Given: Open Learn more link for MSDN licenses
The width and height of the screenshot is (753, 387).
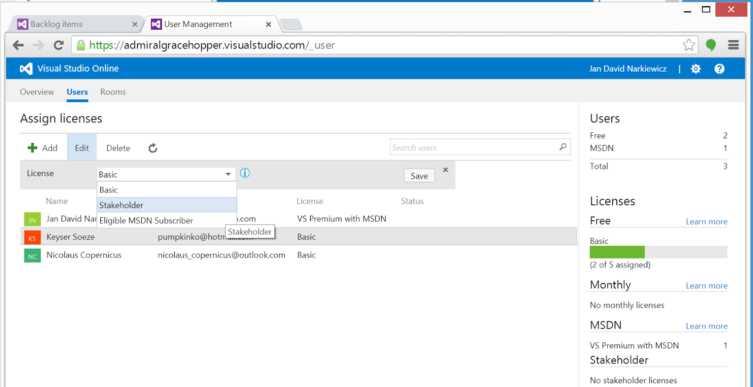Looking at the screenshot, I should tap(706, 326).
